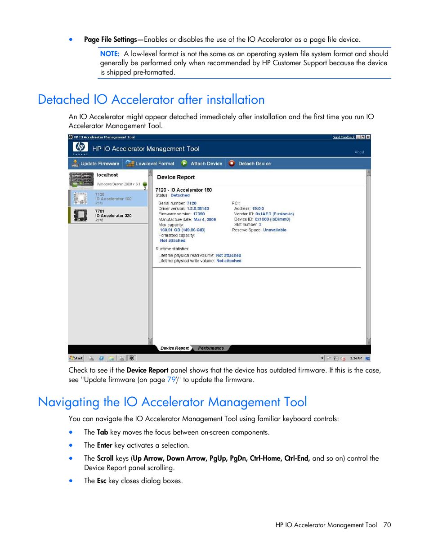Switch to the Device Report tab
The image size is (429, 555).
point(174,348)
